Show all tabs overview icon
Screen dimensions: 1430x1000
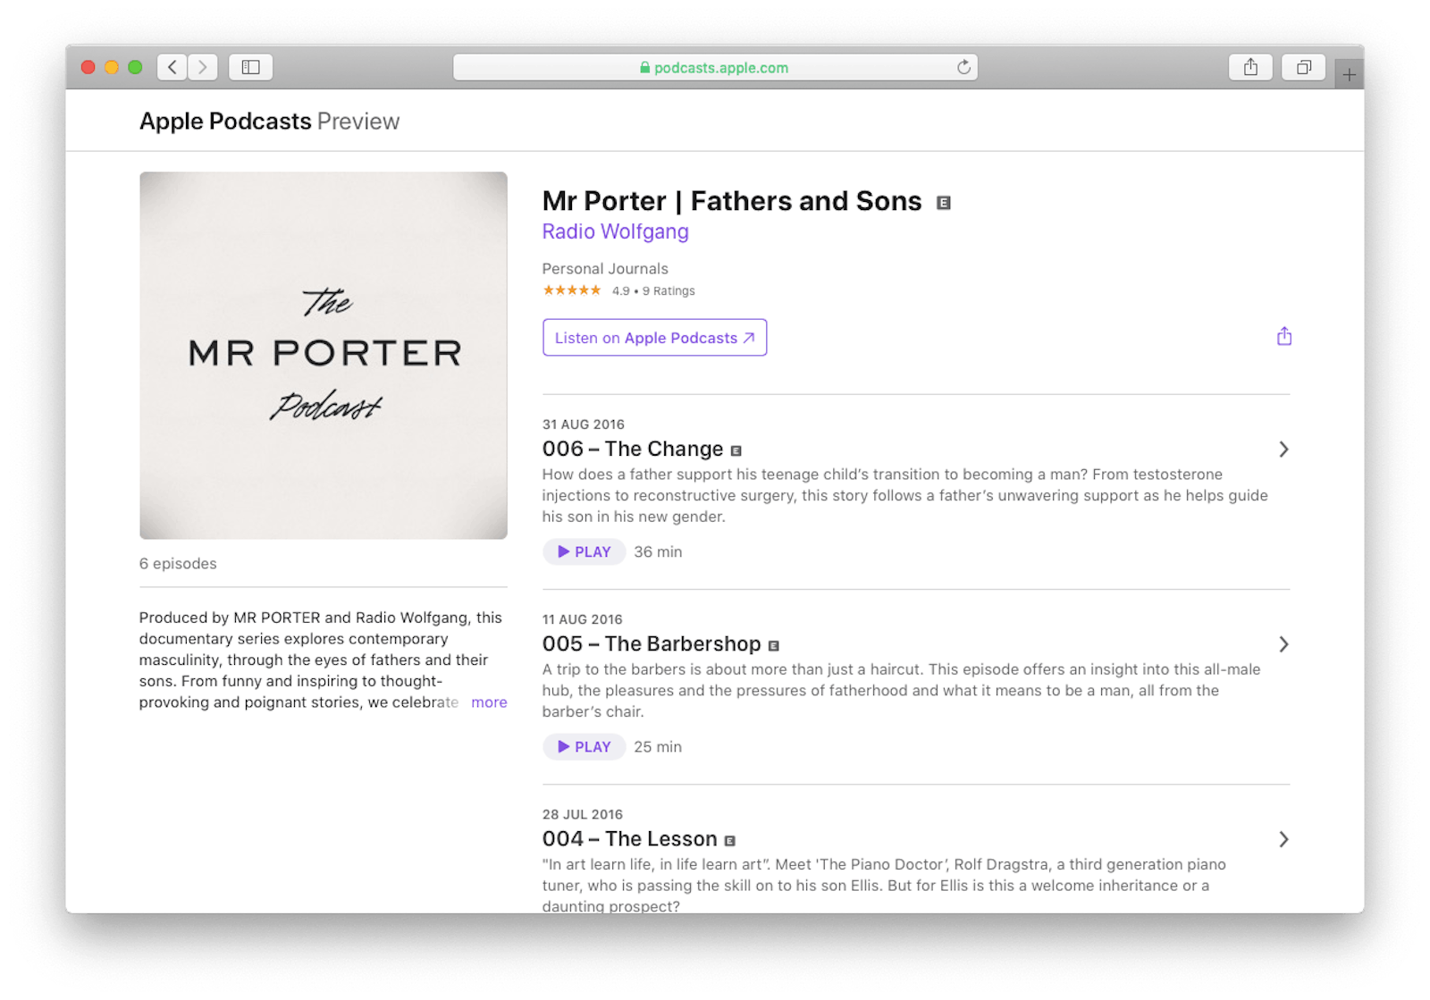(1304, 67)
